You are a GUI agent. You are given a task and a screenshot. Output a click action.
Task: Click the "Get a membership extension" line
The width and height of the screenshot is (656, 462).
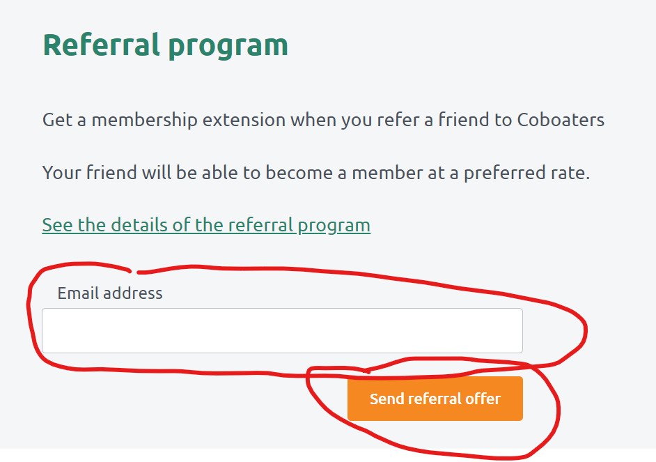323,120
